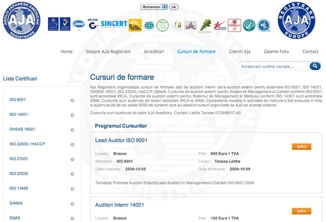Click the ANAB accreditation logo

coord(79,24)
